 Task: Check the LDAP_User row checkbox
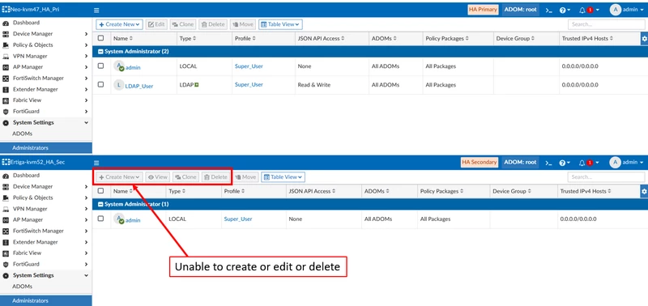click(x=100, y=84)
